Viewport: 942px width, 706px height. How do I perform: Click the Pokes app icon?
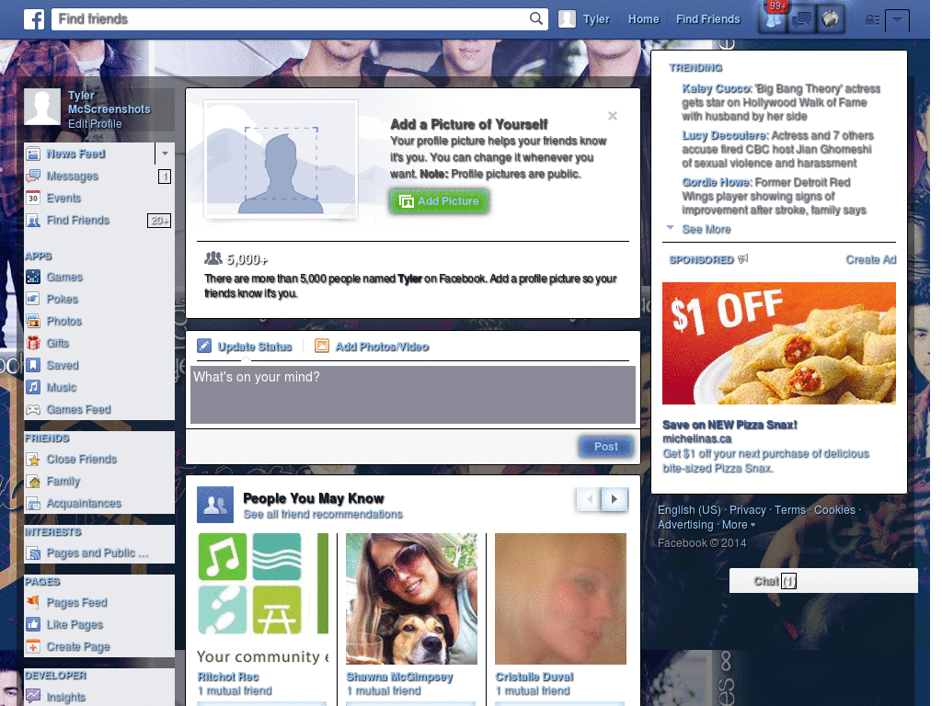click(x=33, y=299)
